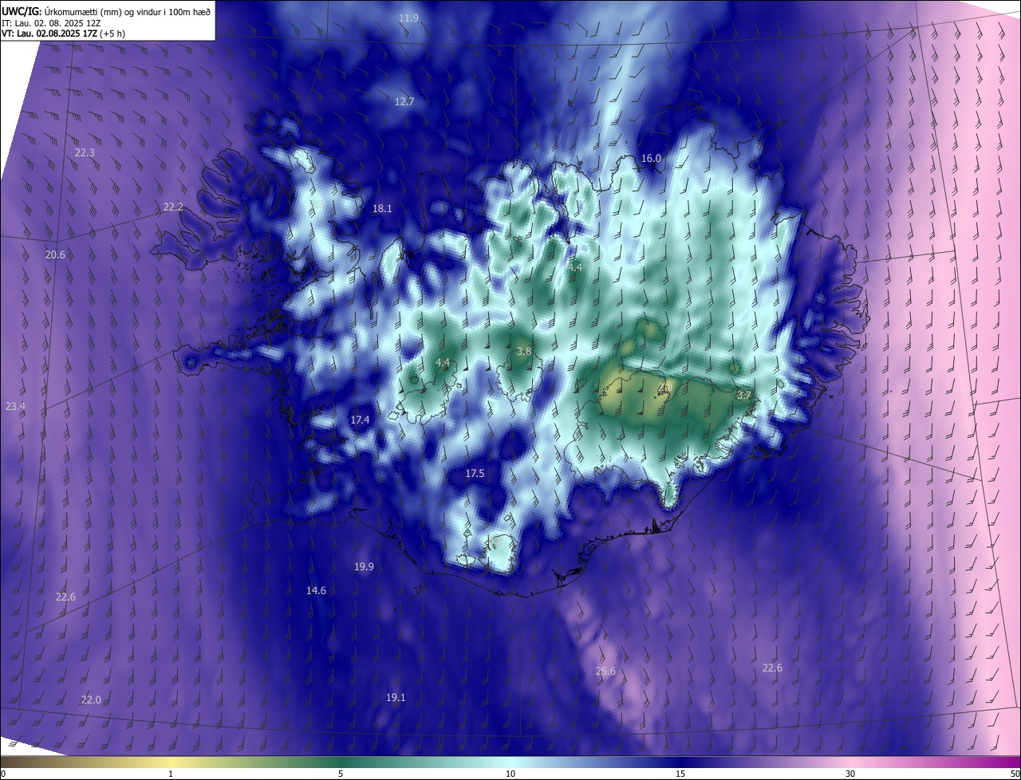Click the 23.4 value label
Viewport: 1021px width, 780px height.
(15, 406)
